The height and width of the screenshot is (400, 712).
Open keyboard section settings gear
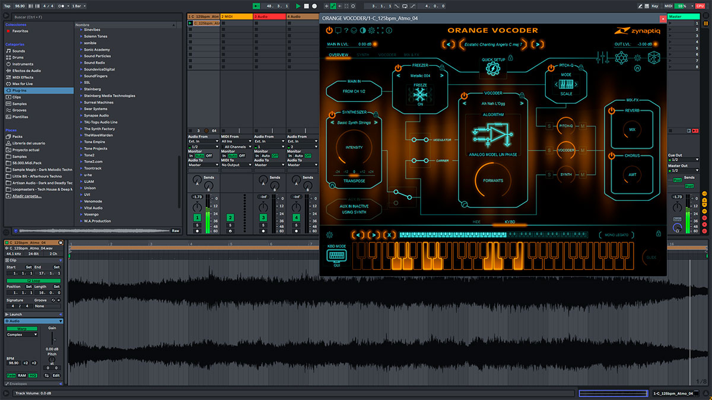329,235
